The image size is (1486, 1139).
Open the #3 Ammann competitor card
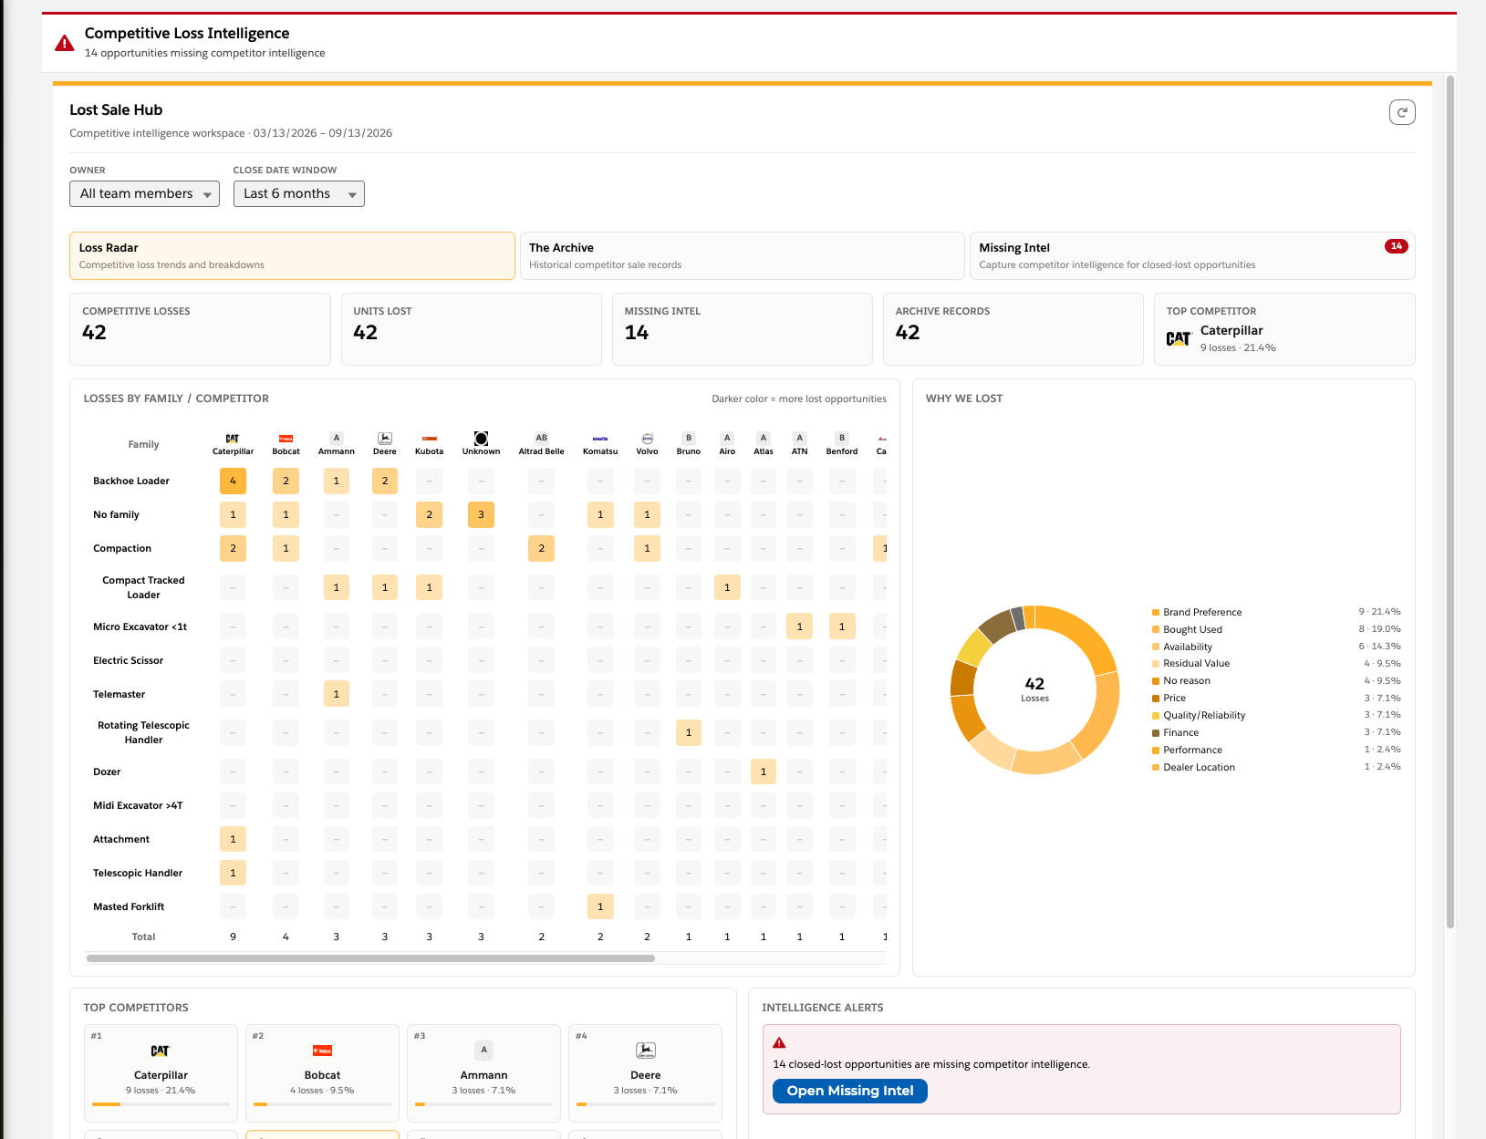(483, 1073)
